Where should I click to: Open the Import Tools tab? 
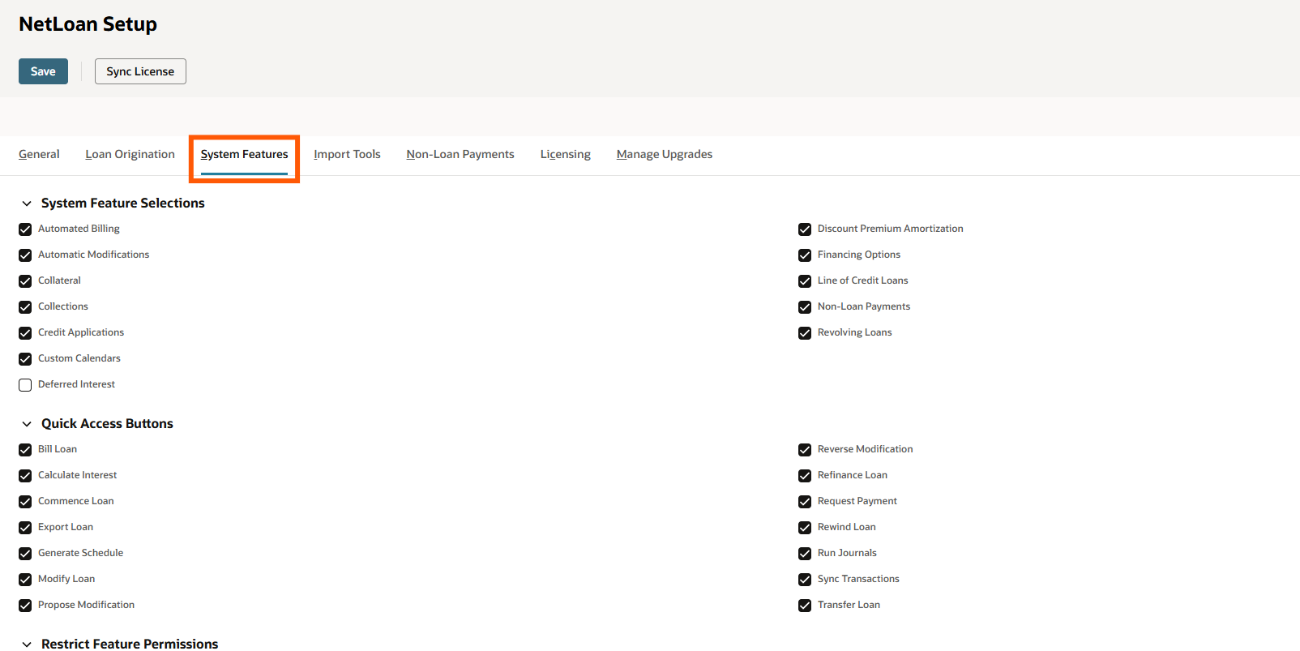tap(347, 154)
